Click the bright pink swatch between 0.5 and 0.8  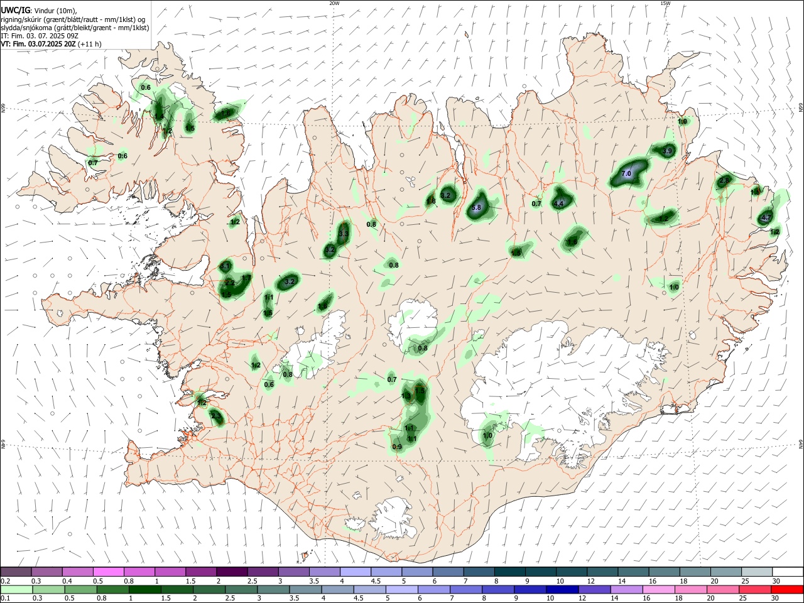click(x=109, y=572)
